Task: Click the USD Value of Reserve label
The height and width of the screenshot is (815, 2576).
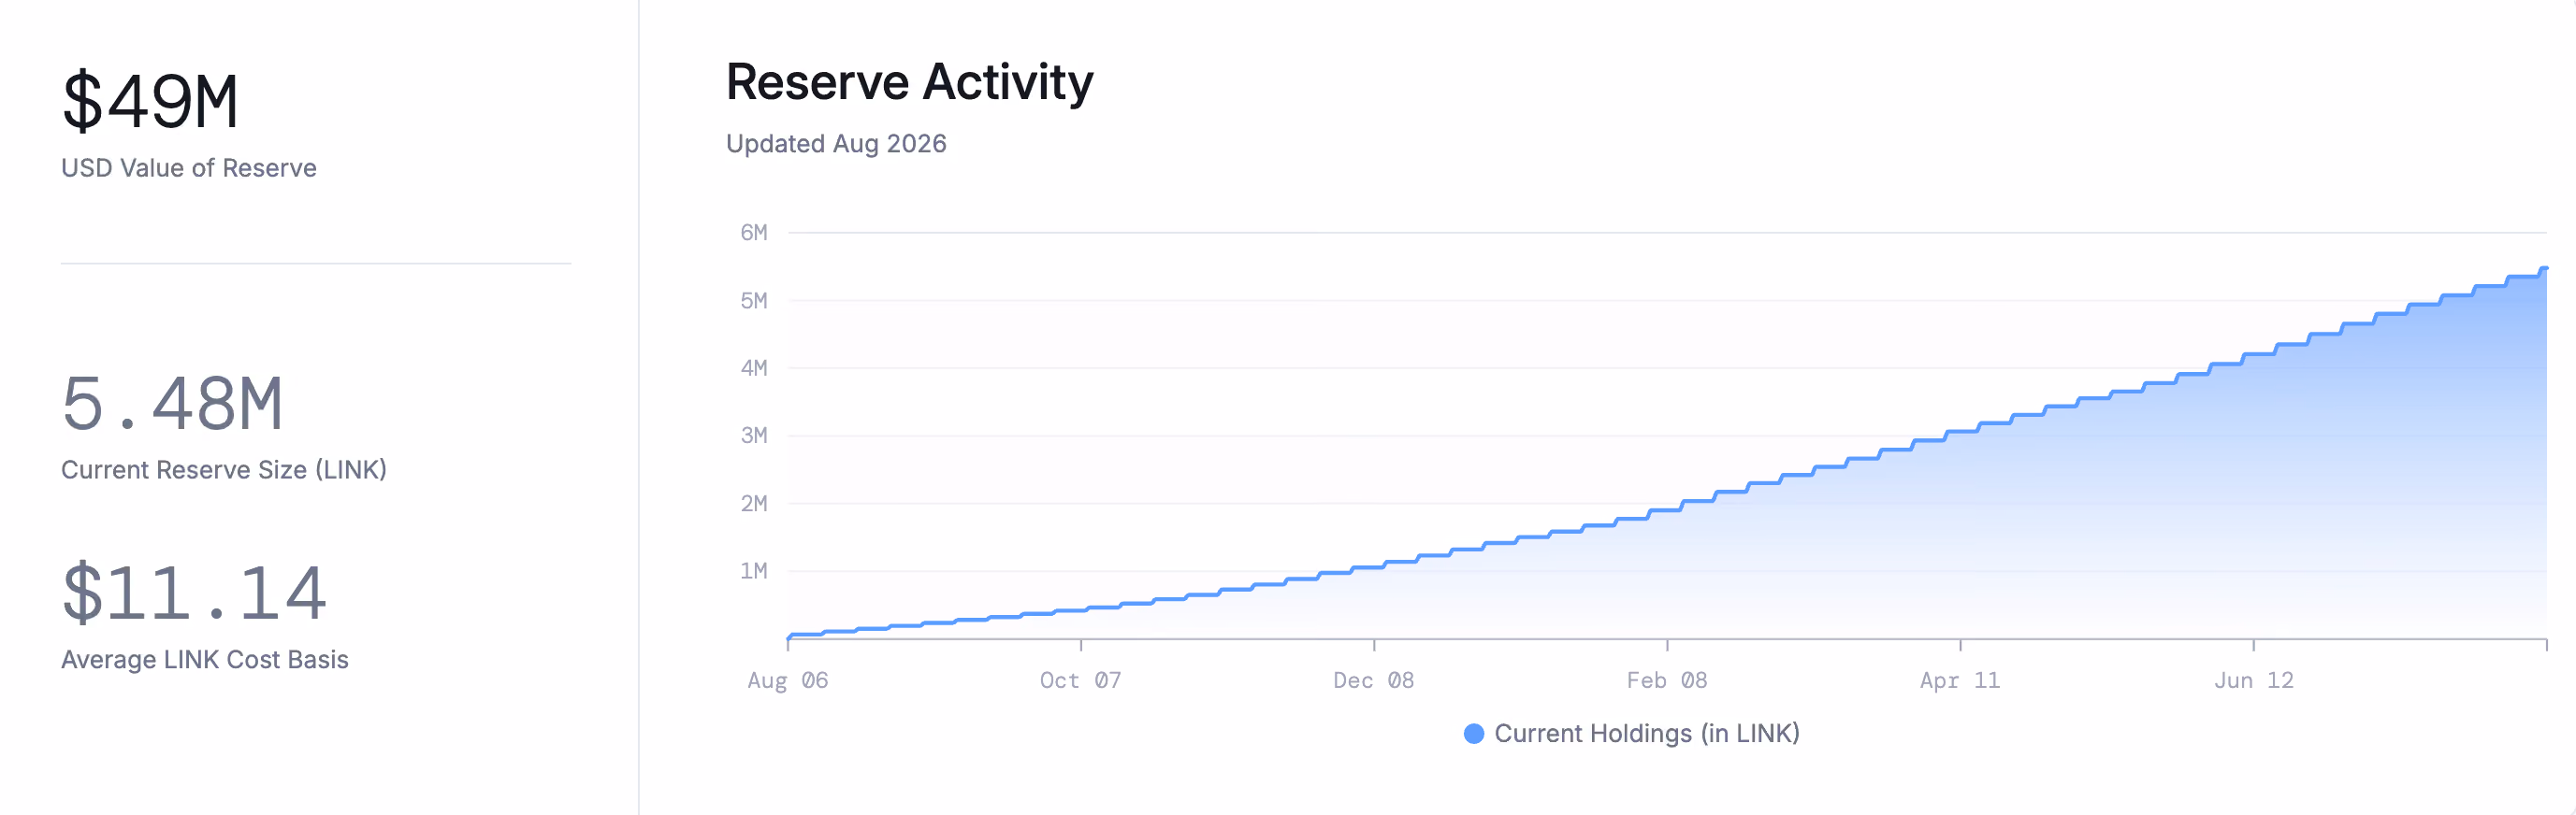Action: 189,168
